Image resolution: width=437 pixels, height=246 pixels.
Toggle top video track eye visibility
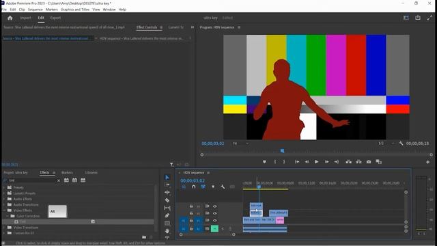point(215,206)
